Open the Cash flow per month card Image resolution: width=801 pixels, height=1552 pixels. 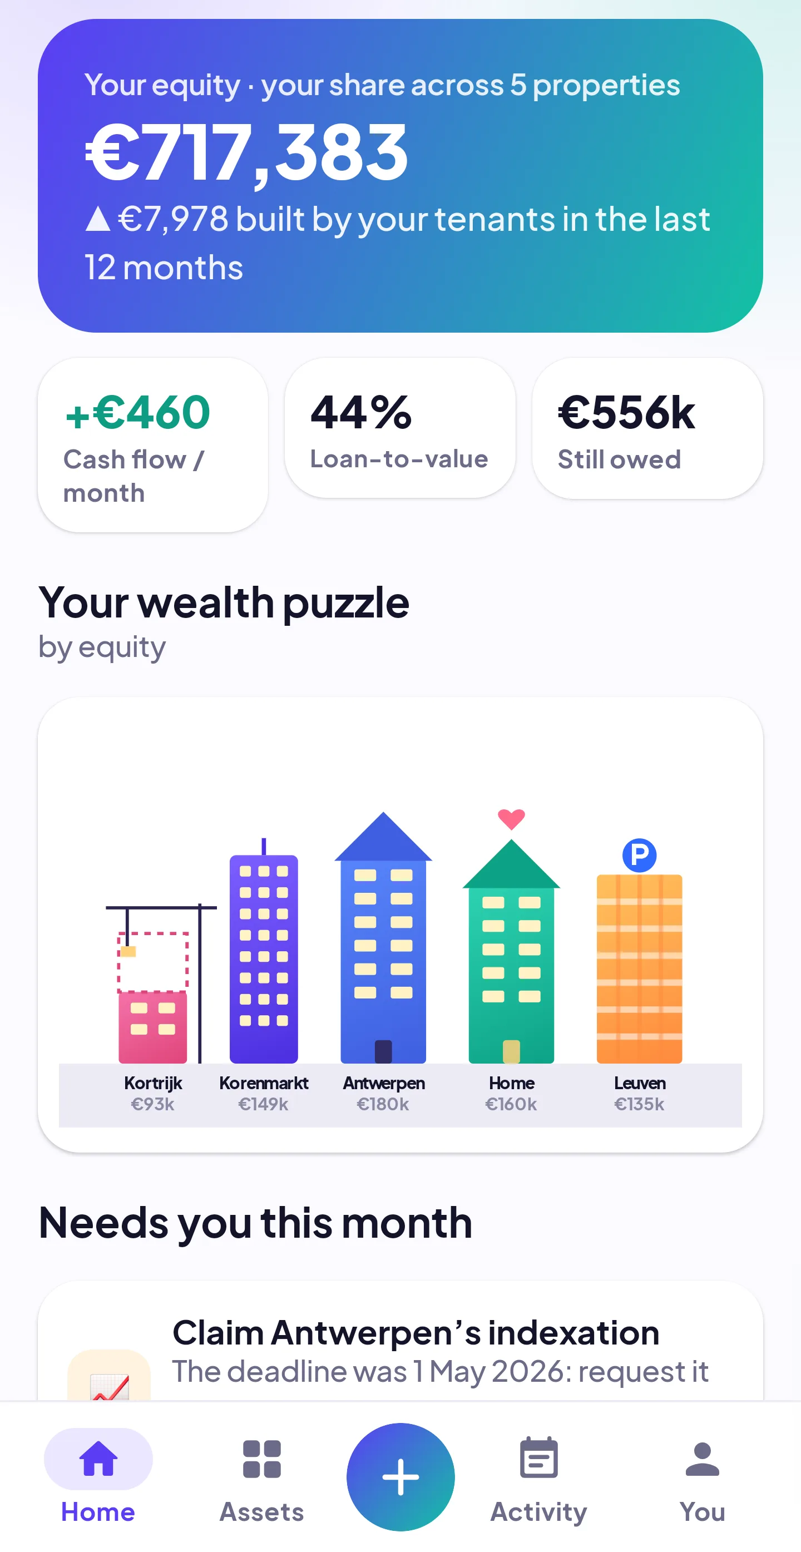pos(153,444)
